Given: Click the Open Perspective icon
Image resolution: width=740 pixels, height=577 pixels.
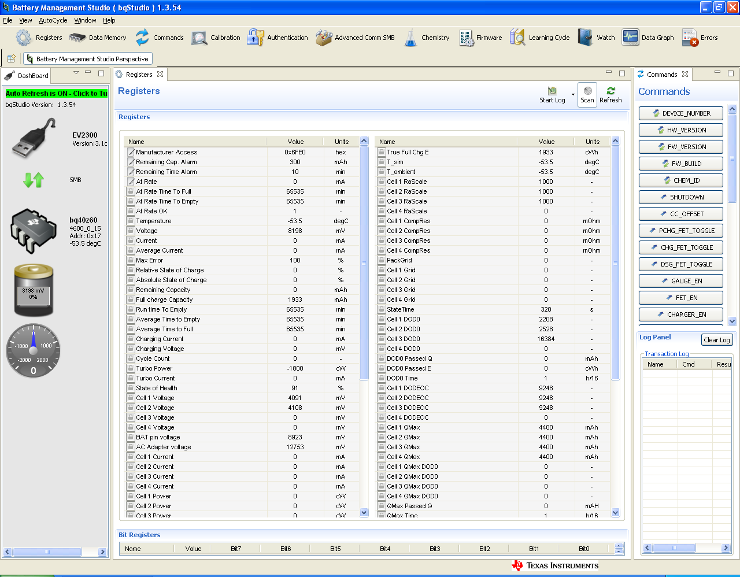Looking at the screenshot, I should (x=11, y=59).
